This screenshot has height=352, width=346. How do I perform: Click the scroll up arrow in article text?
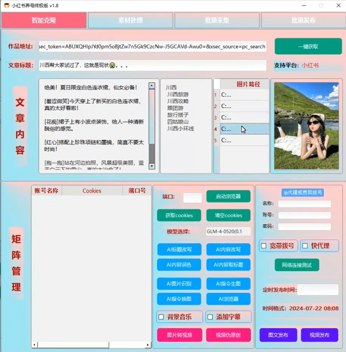(x=152, y=86)
